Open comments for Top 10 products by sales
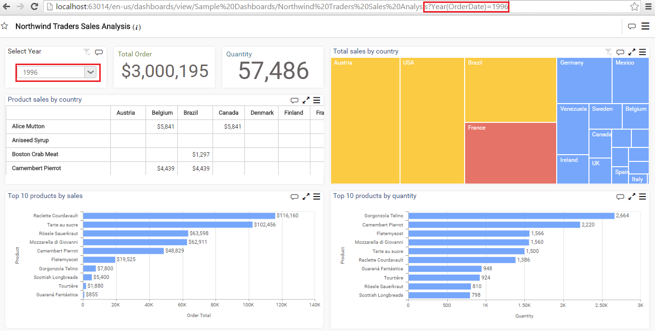This screenshot has height=331, width=655. pyautogui.click(x=294, y=197)
